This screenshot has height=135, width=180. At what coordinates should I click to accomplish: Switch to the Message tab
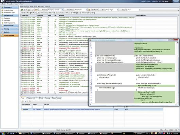coord(48,98)
